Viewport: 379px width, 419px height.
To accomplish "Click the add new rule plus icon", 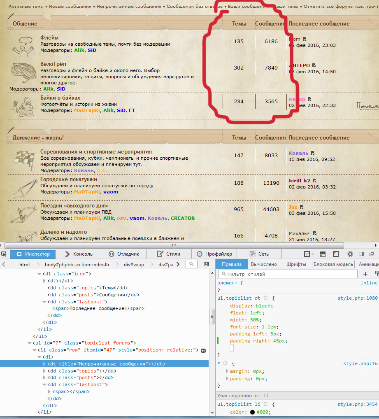I will 365,274.
